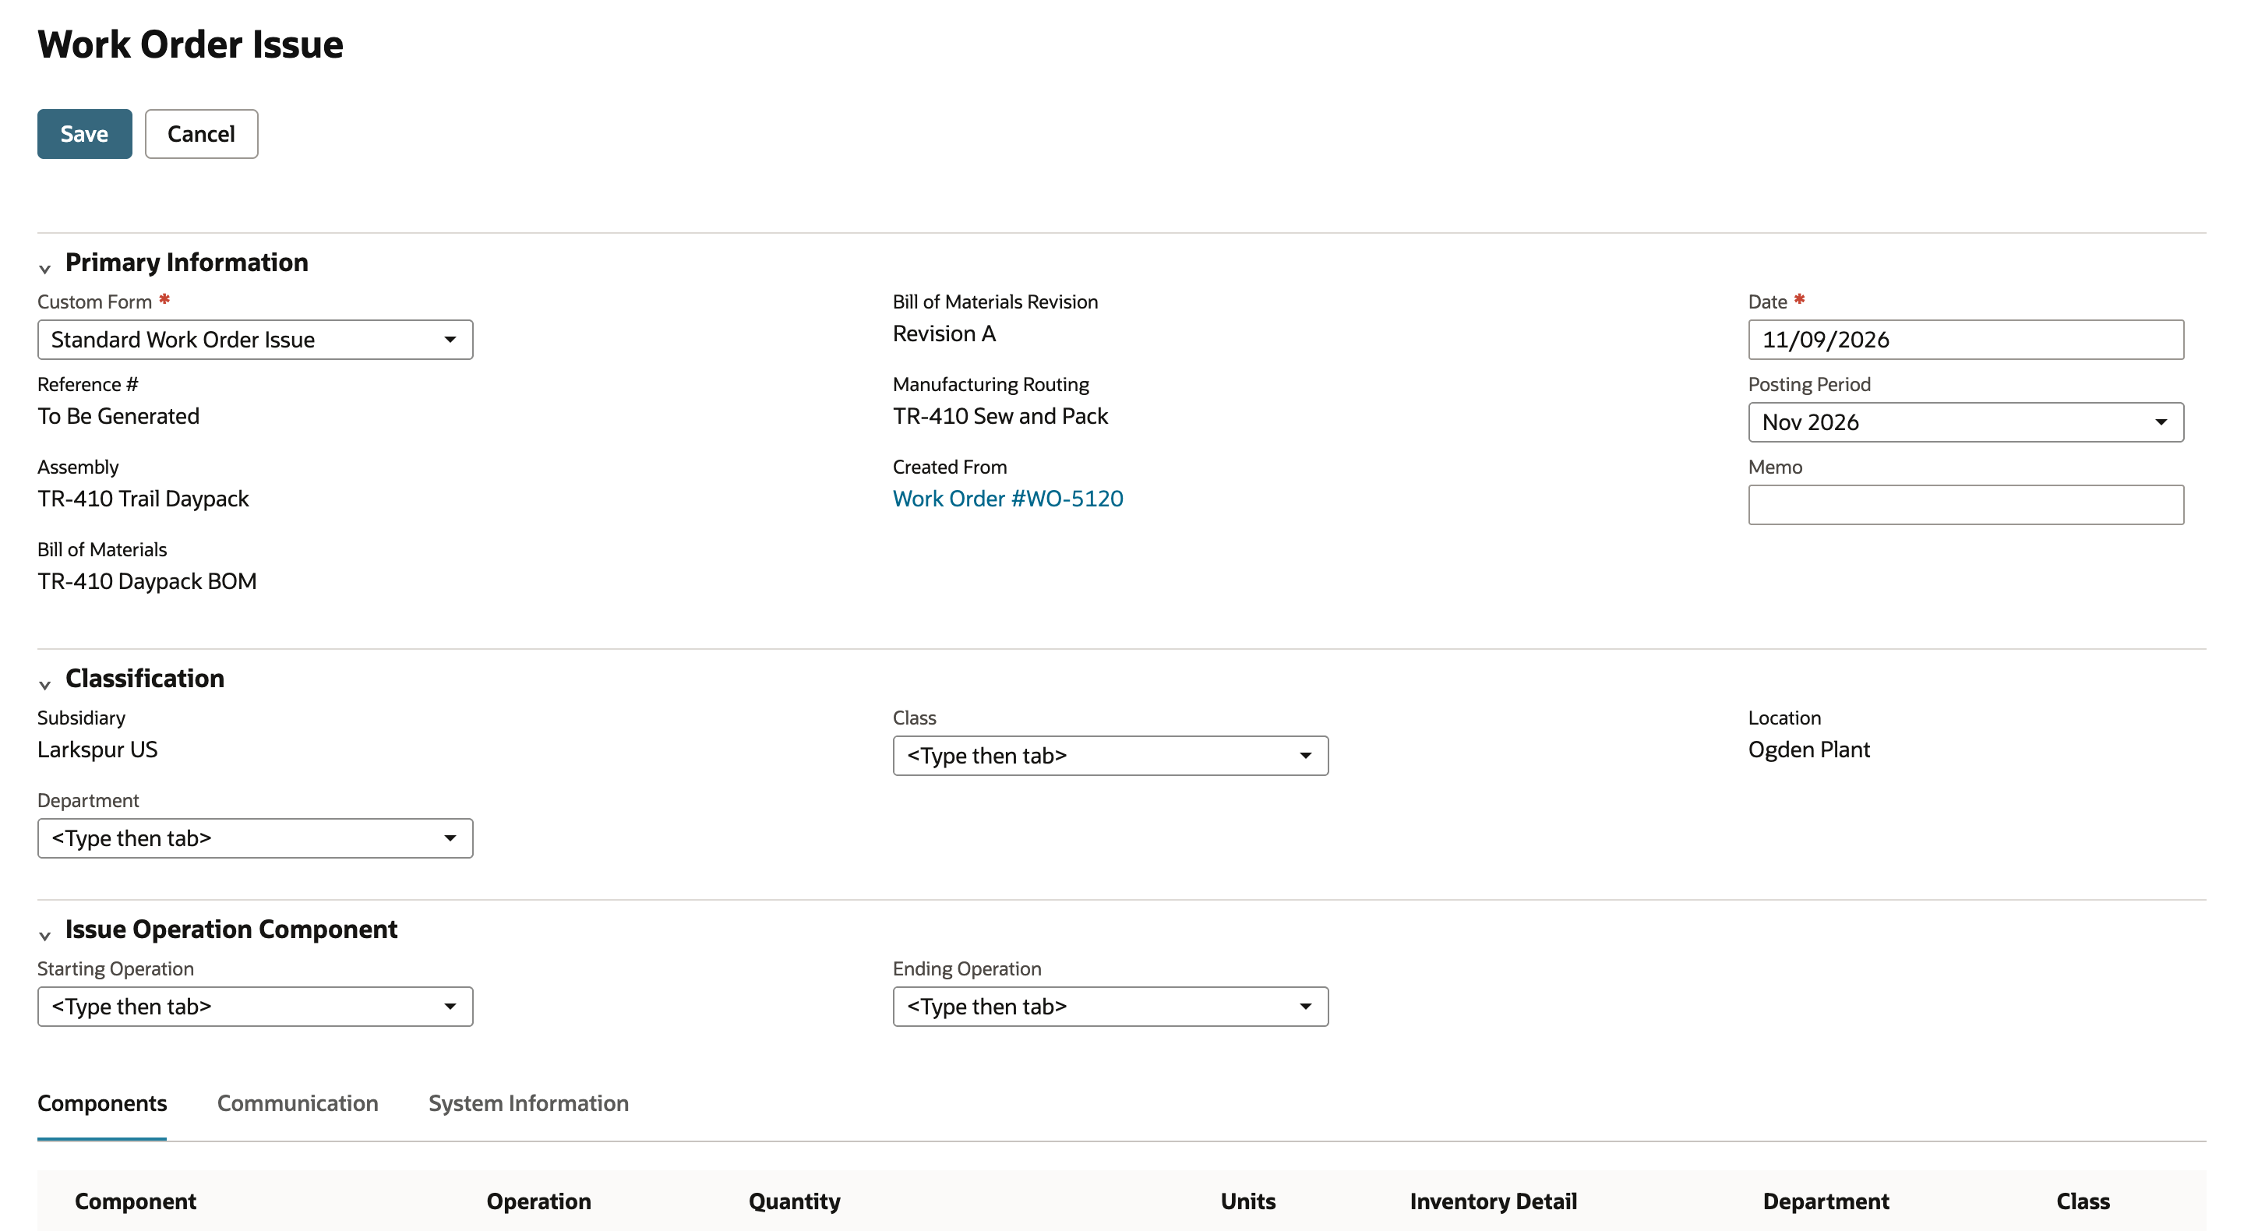Click the TR-410 Daypack BOM value

tap(147, 581)
